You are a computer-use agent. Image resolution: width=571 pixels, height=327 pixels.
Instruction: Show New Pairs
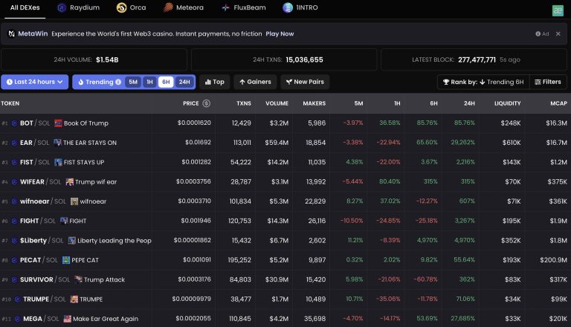[305, 82]
